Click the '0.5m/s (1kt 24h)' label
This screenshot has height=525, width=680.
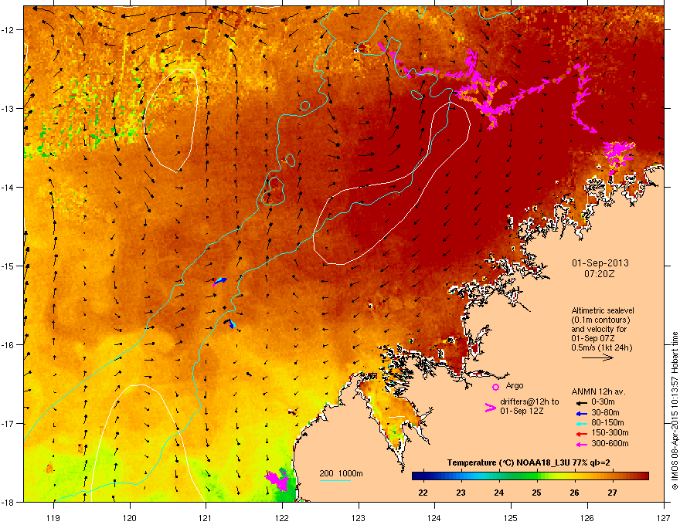pos(601,348)
